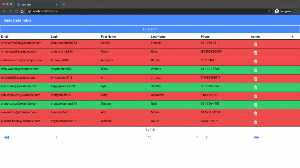Click the Last Name column header
300x168 pixels.
(x=158, y=37)
